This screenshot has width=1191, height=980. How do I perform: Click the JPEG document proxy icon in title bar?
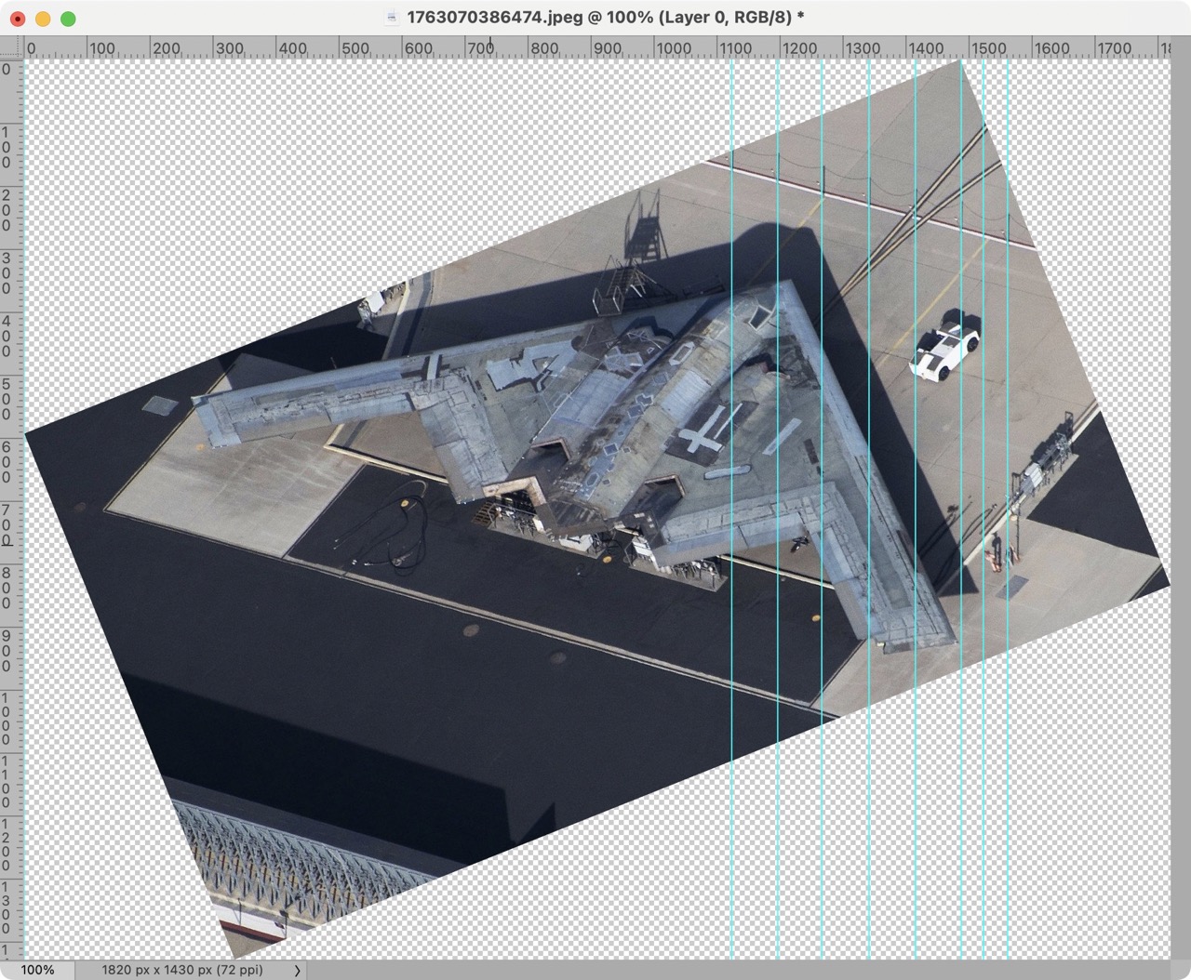coord(392,18)
